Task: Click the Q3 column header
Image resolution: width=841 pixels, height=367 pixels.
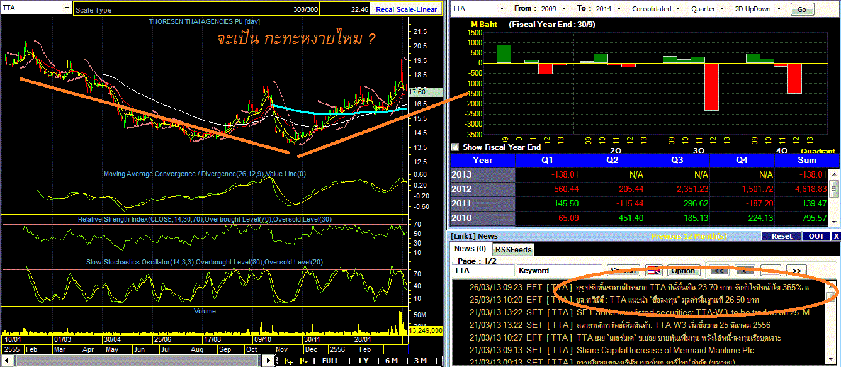Action: pos(677,160)
